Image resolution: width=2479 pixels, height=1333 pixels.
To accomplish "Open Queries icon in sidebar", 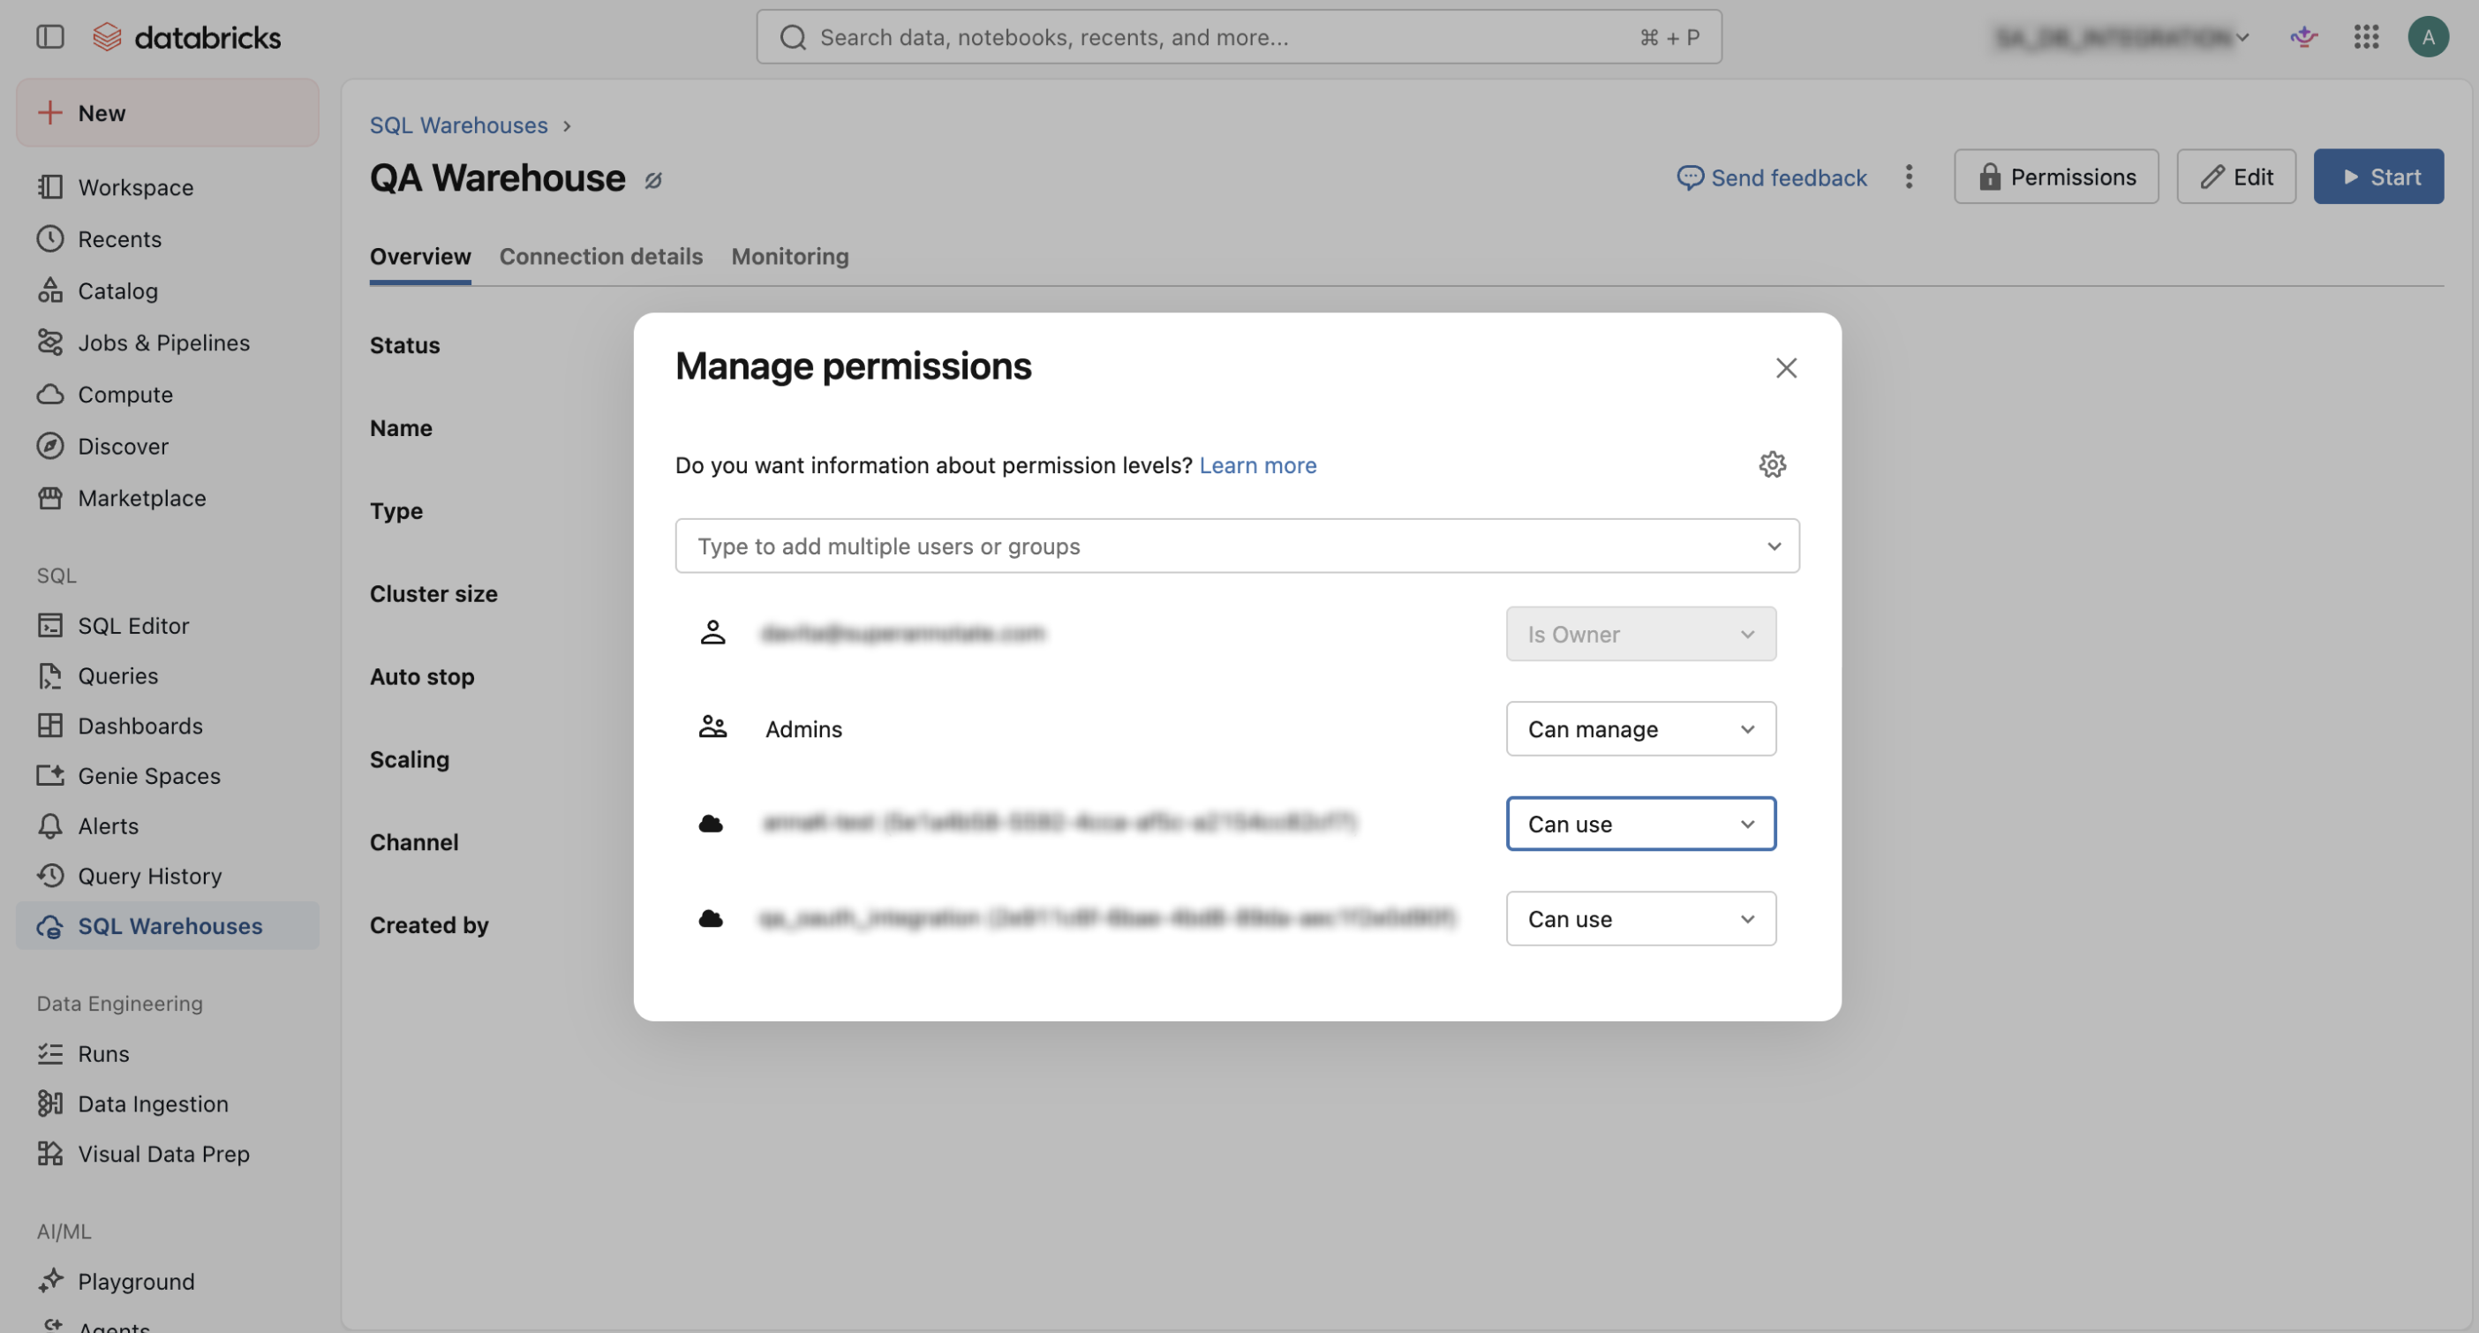I will pos(50,675).
